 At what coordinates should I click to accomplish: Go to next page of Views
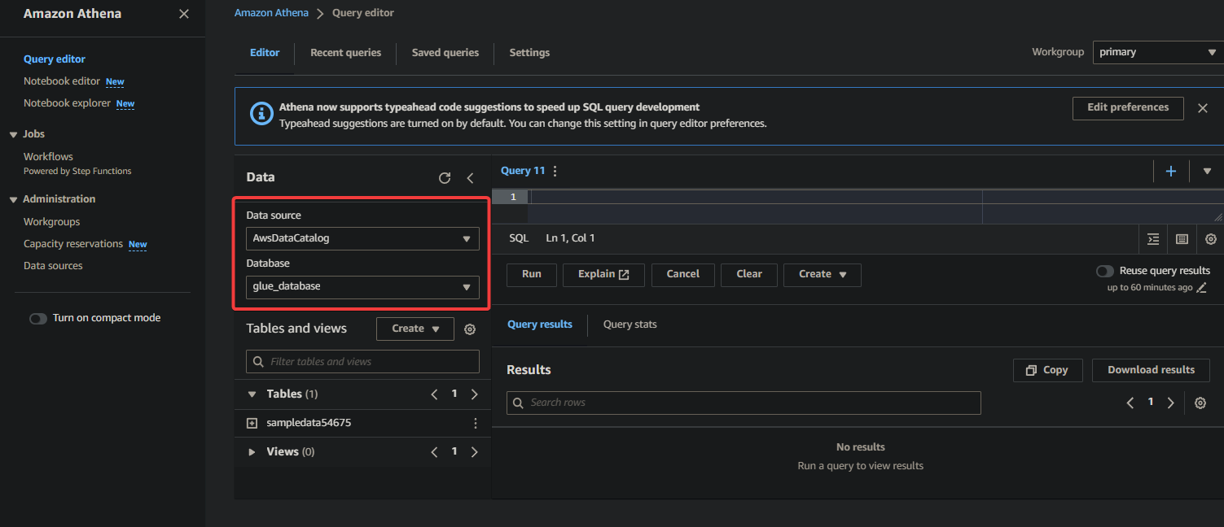[x=475, y=451]
